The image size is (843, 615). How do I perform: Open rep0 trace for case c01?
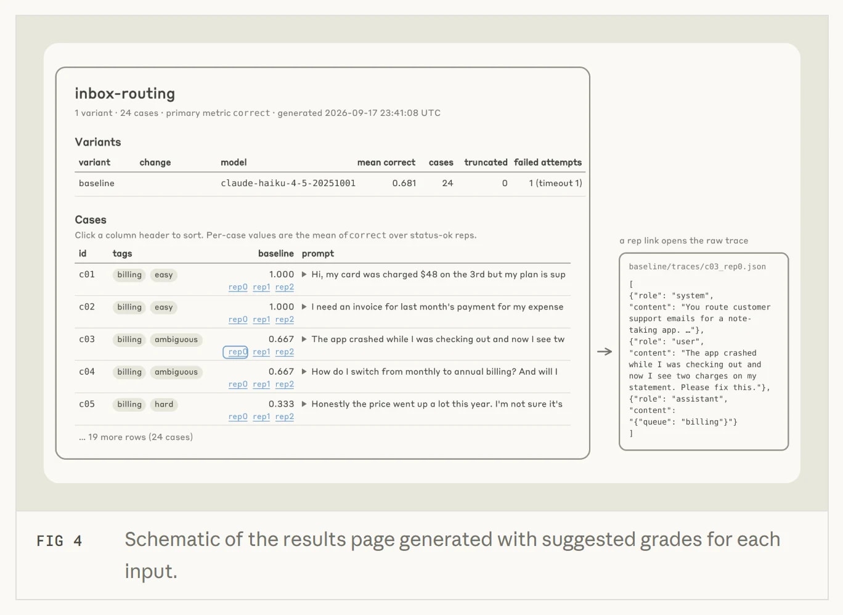pyautogui.click(x=238, y=287)
